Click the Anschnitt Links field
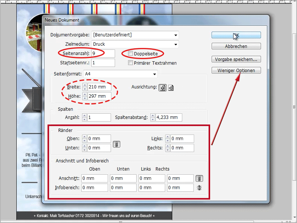 [x=152, y=178]
